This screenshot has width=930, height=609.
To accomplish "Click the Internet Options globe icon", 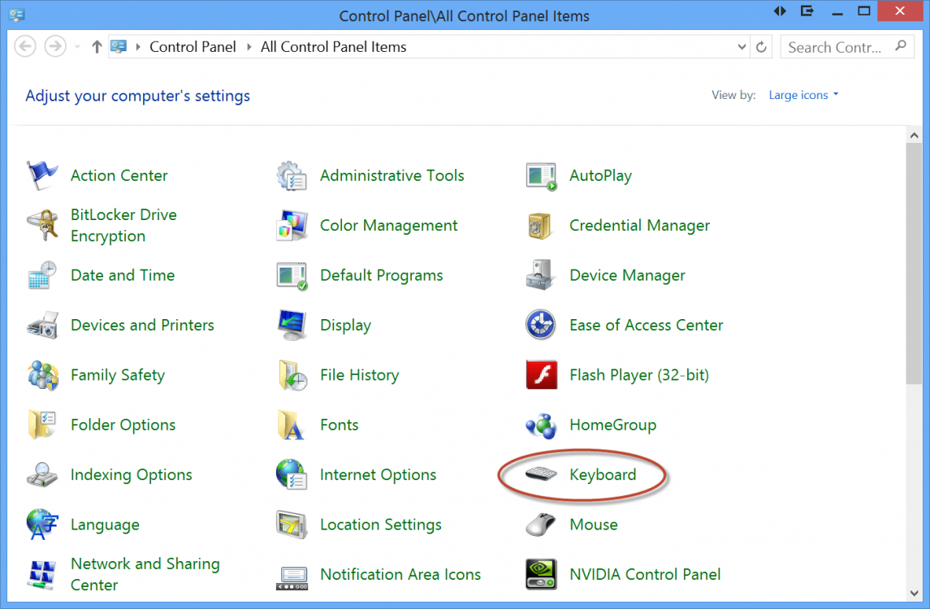I will [x=292, y=474].
